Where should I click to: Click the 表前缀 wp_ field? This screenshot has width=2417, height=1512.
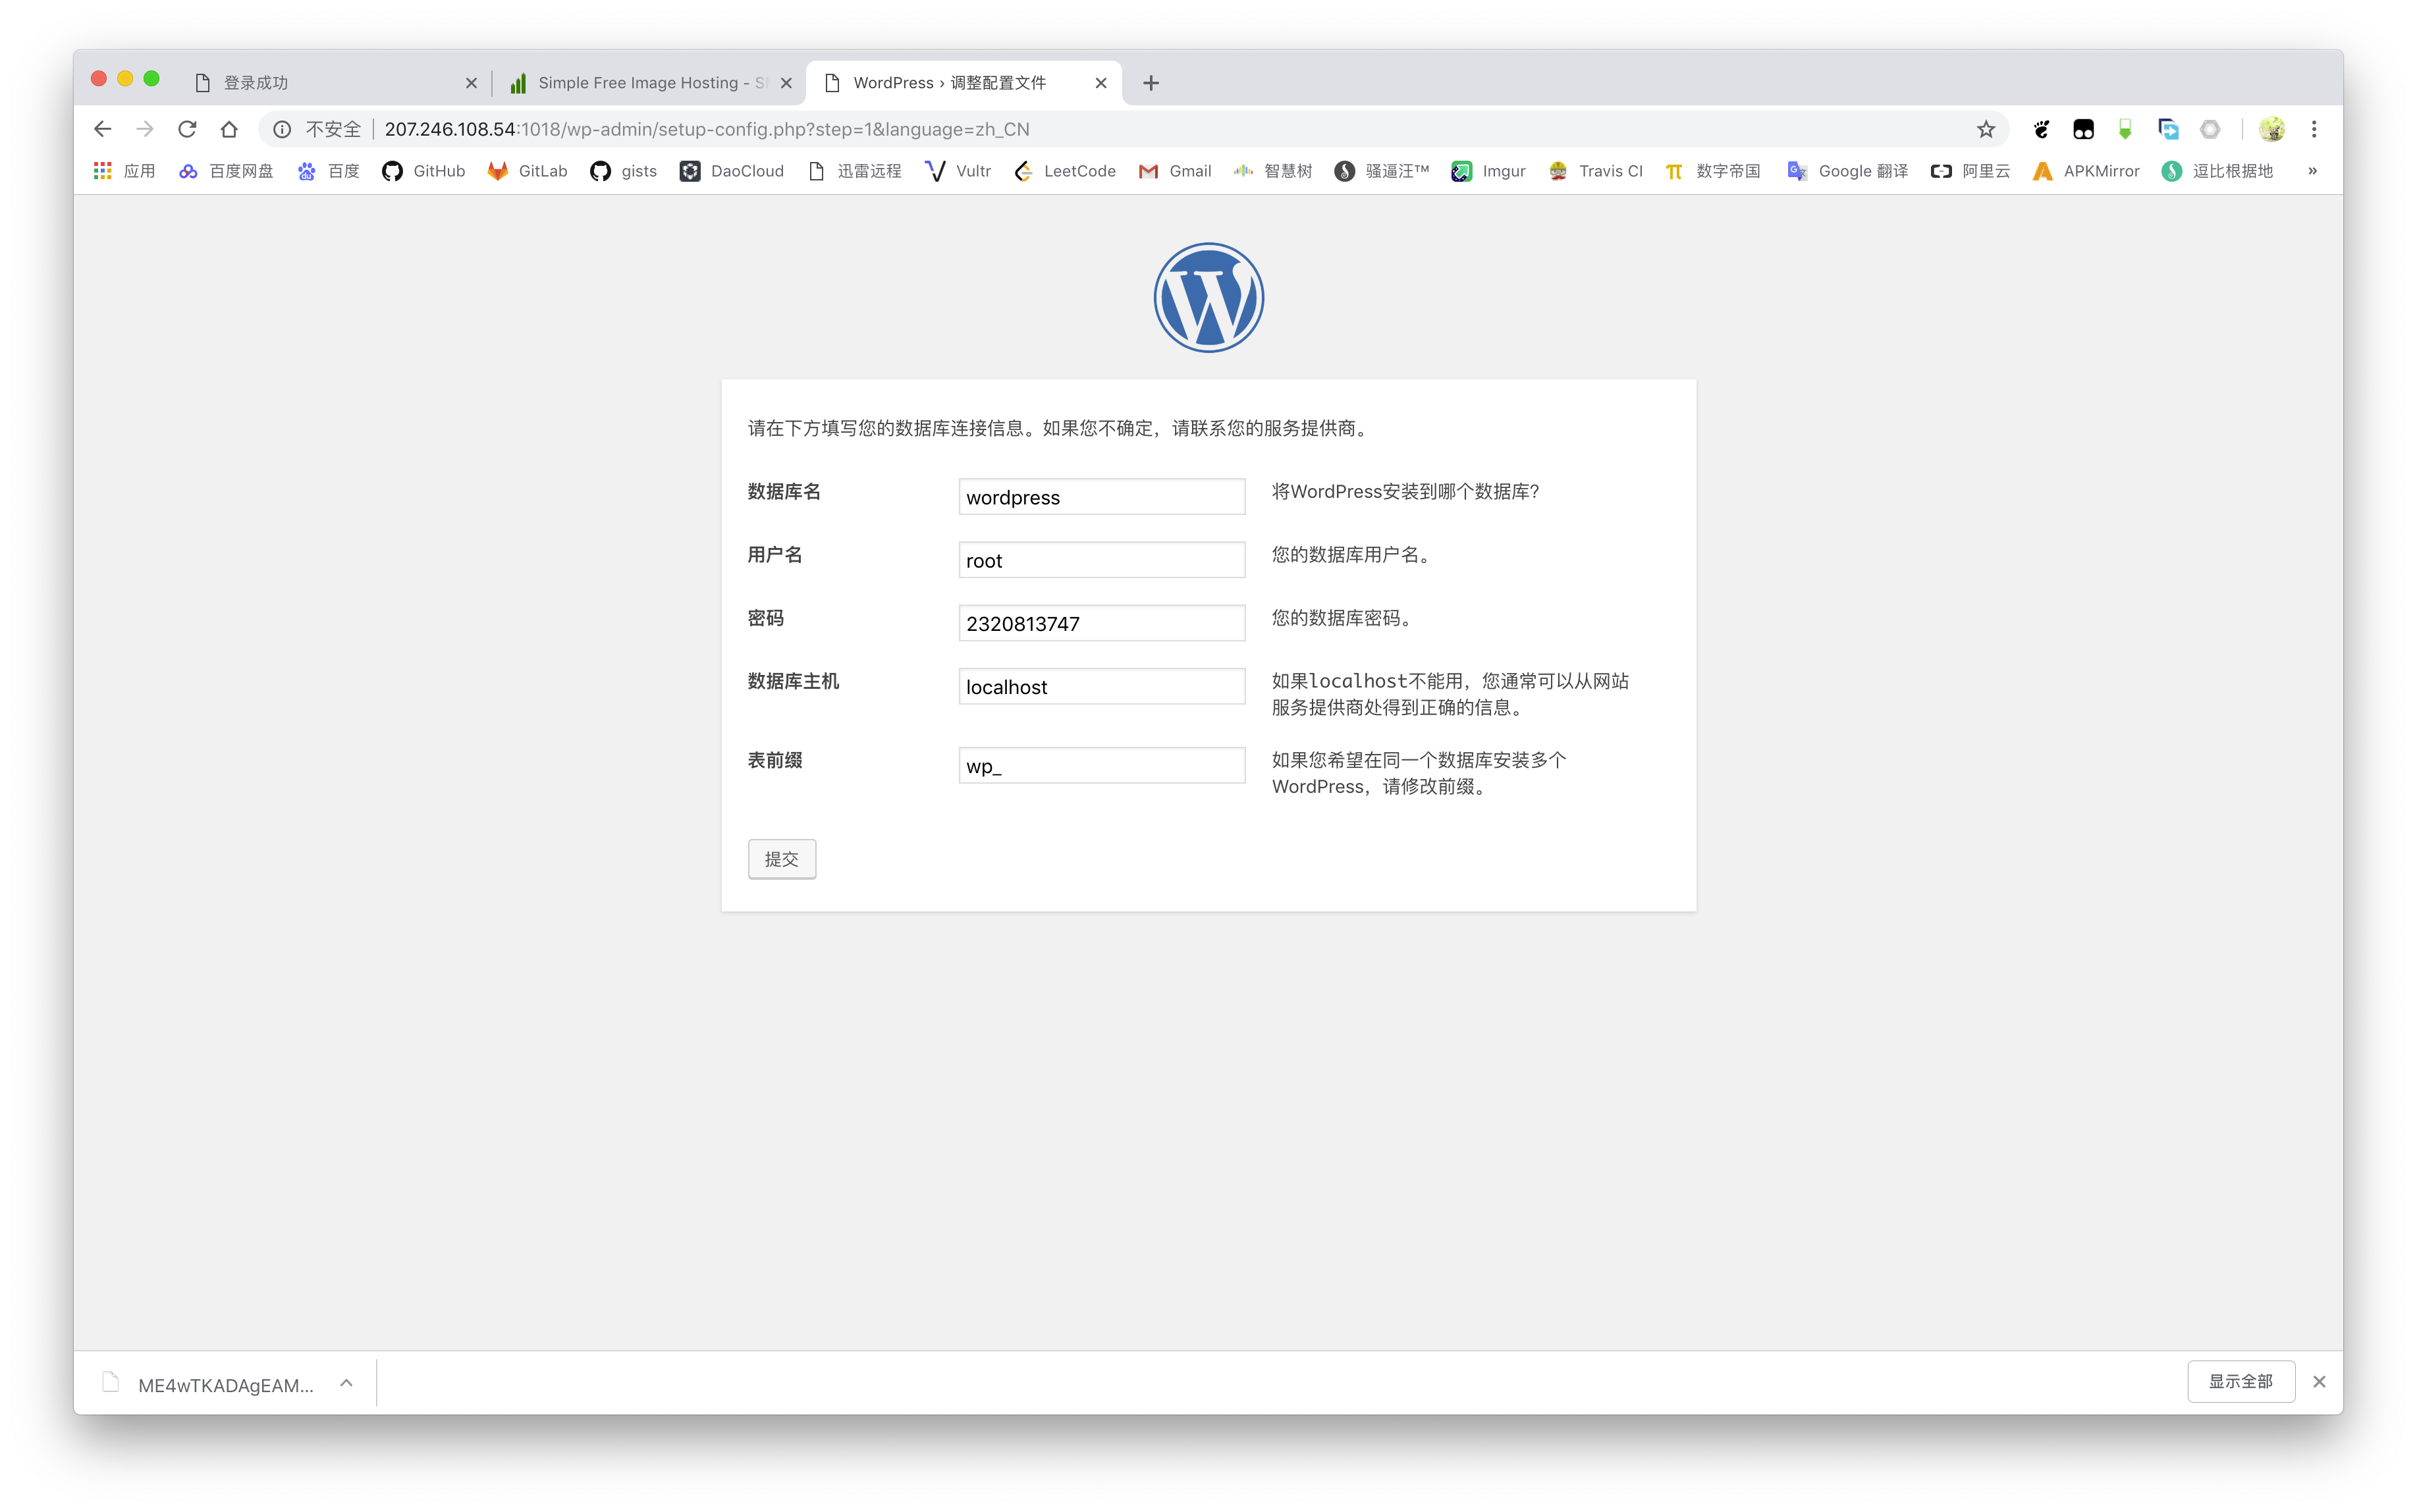(x=1101, y=766)
